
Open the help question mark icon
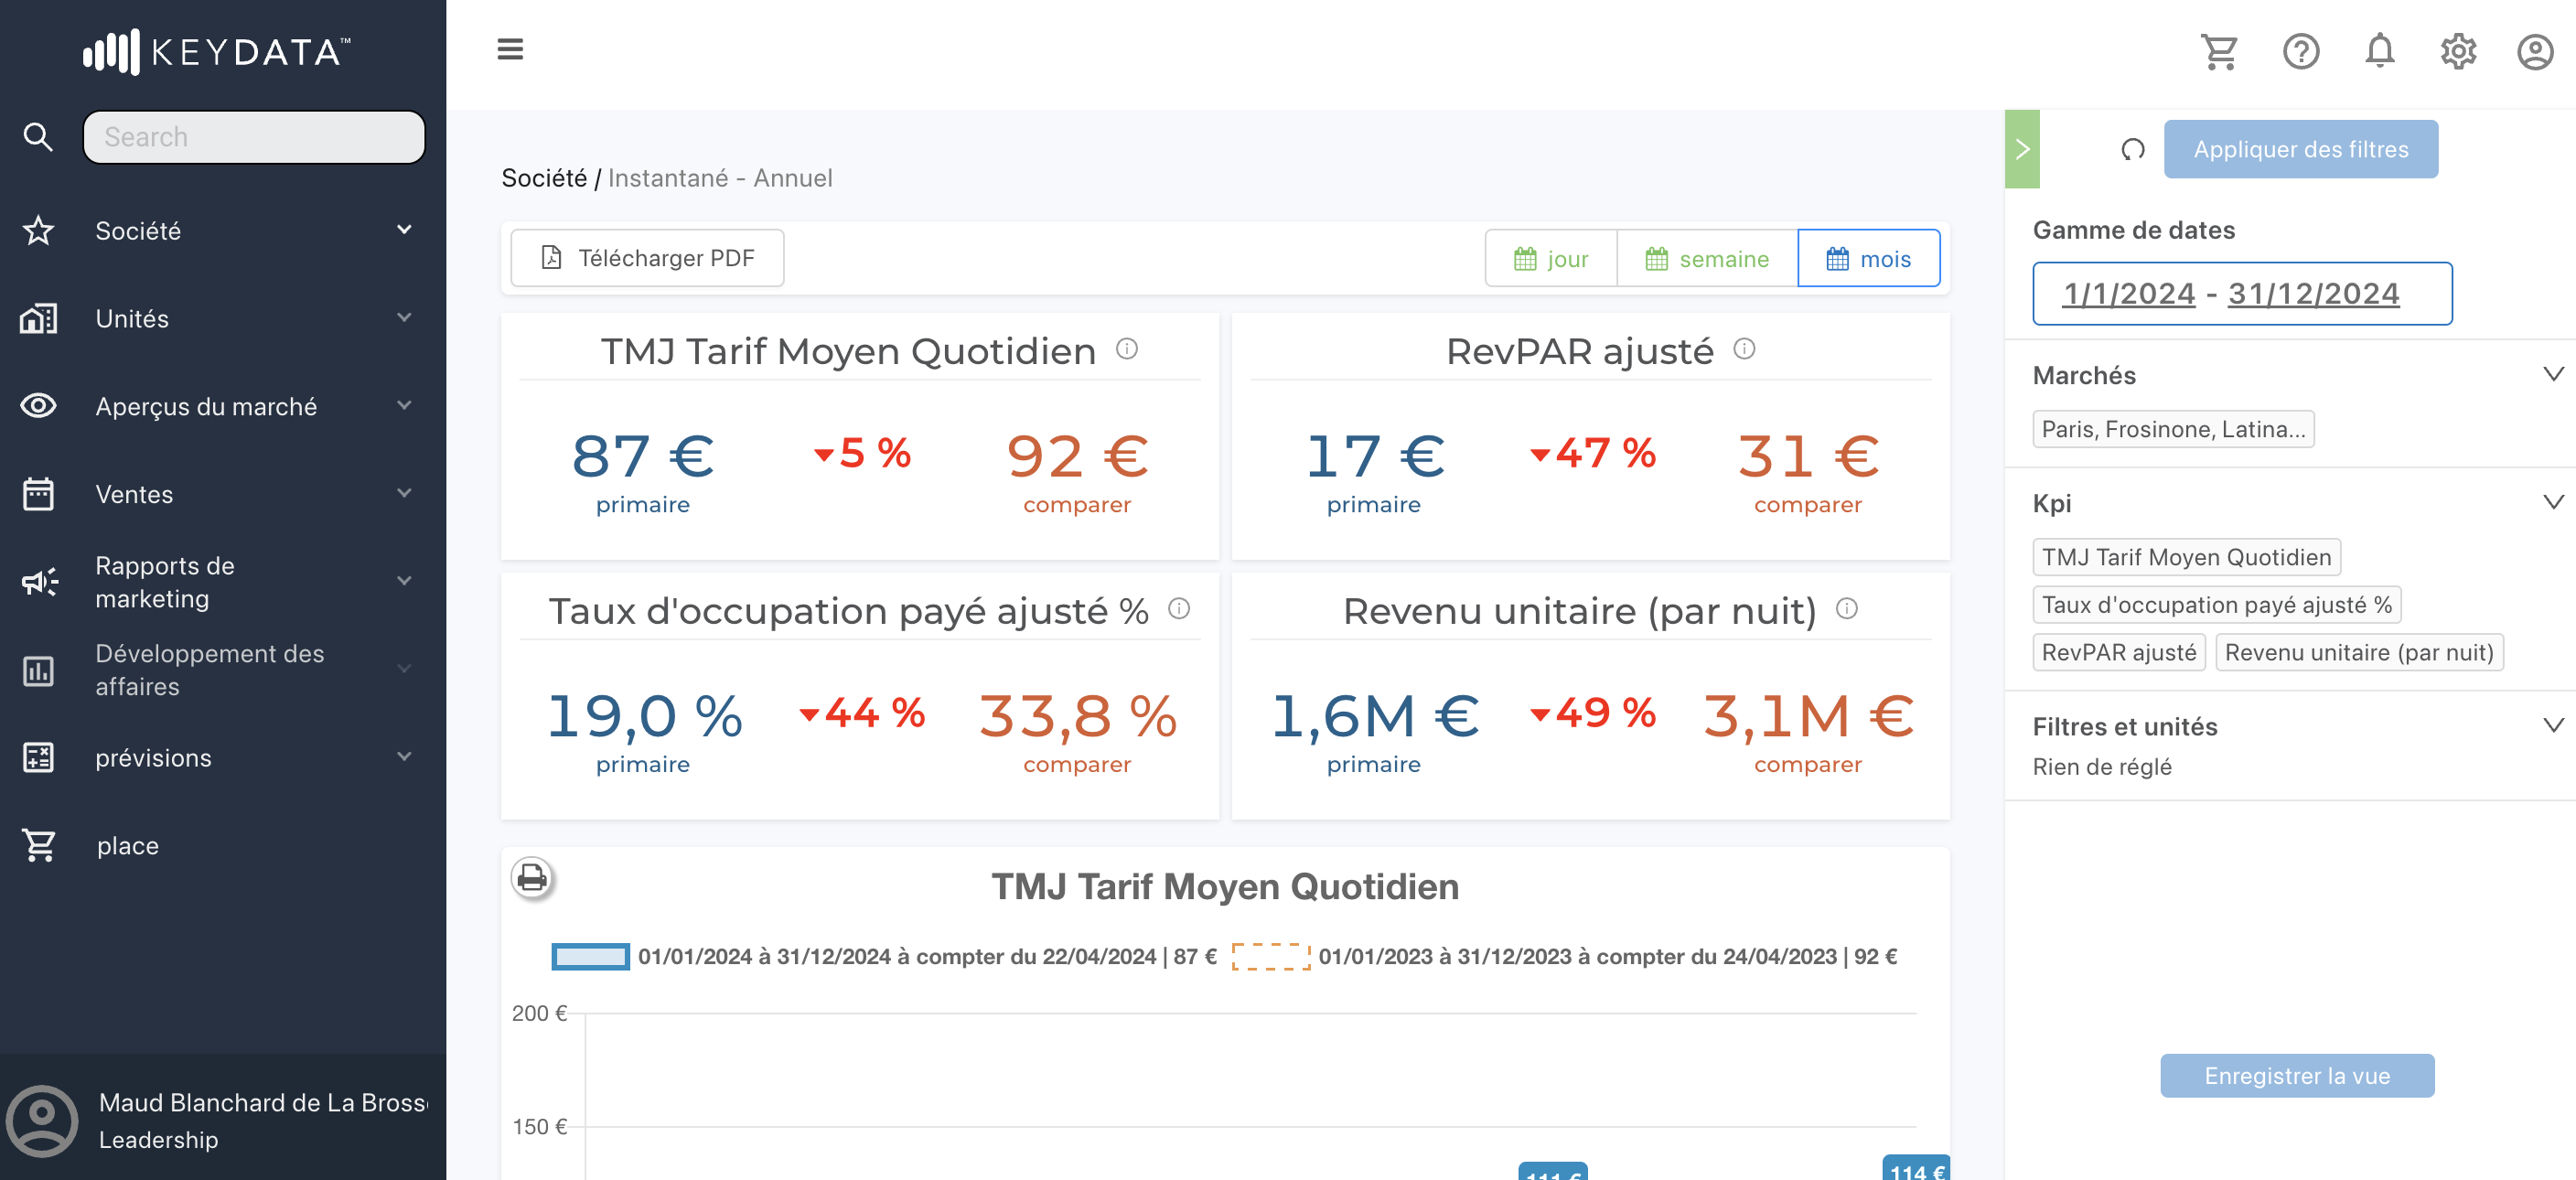pyautogui.click(x=2300, y=51)
